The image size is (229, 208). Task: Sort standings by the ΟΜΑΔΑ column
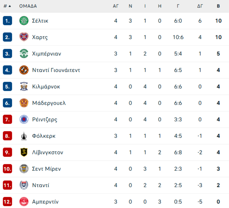click(x=28, y=6)
